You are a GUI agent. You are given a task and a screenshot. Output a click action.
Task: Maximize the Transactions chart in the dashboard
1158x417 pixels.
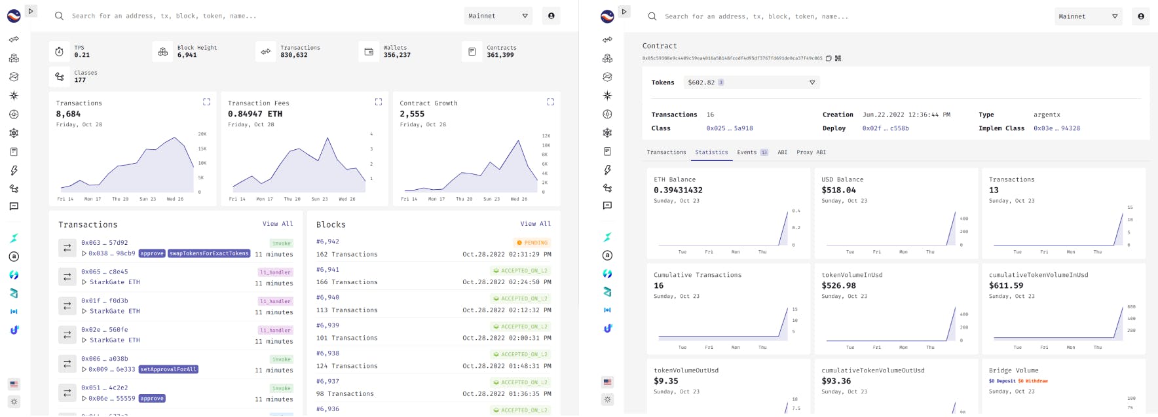[x=206, y=102]
